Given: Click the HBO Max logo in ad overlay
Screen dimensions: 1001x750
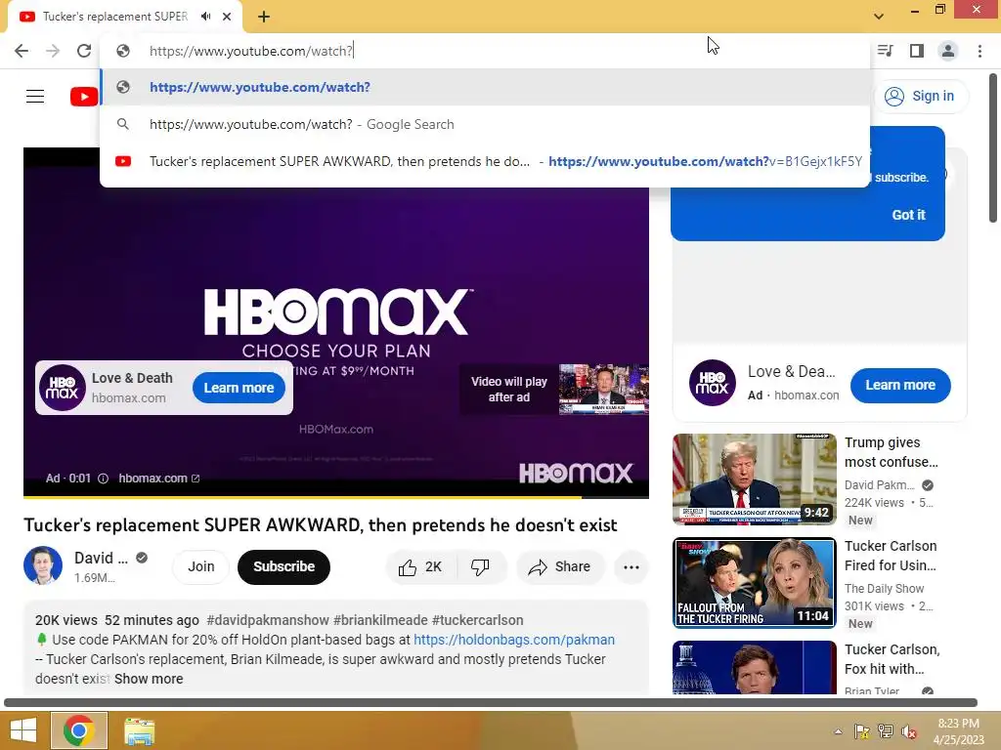Looking at the screenshot, I should click(x=63, y=388).
